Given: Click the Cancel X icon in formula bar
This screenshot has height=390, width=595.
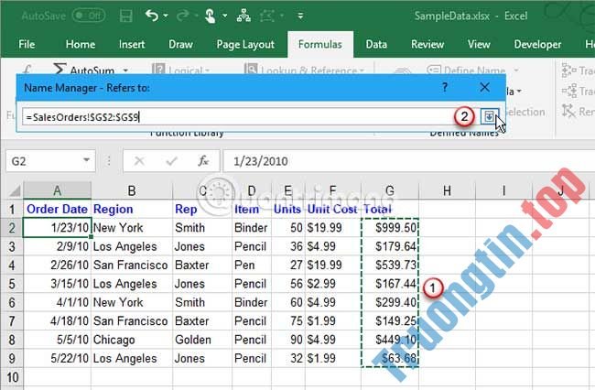Looking at the screenshot, I should (139, 161).
